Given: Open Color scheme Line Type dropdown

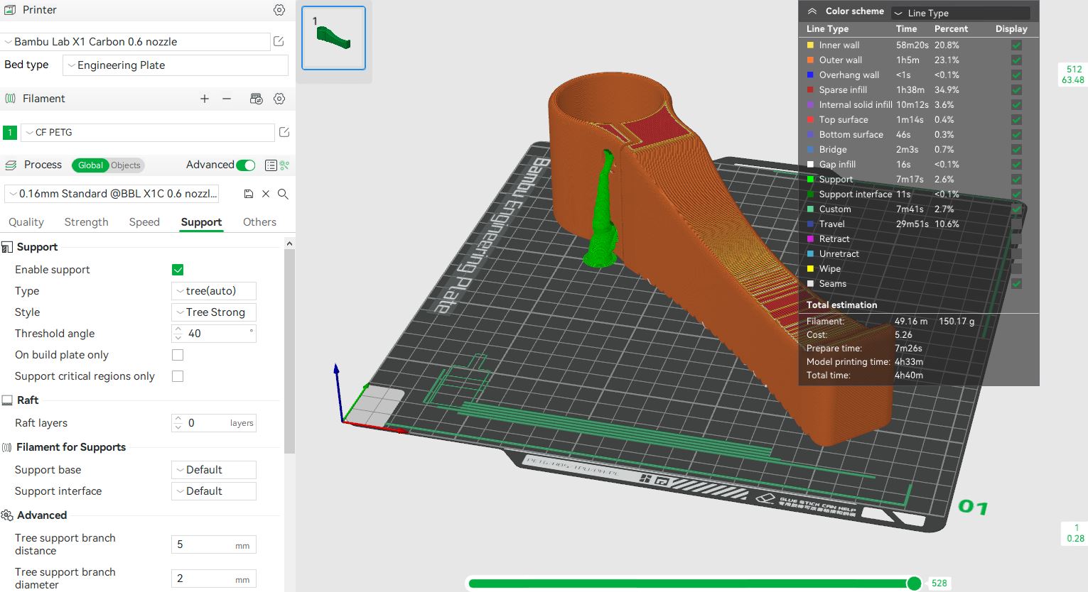Looking at the screenshot, I should pos(961,13).
